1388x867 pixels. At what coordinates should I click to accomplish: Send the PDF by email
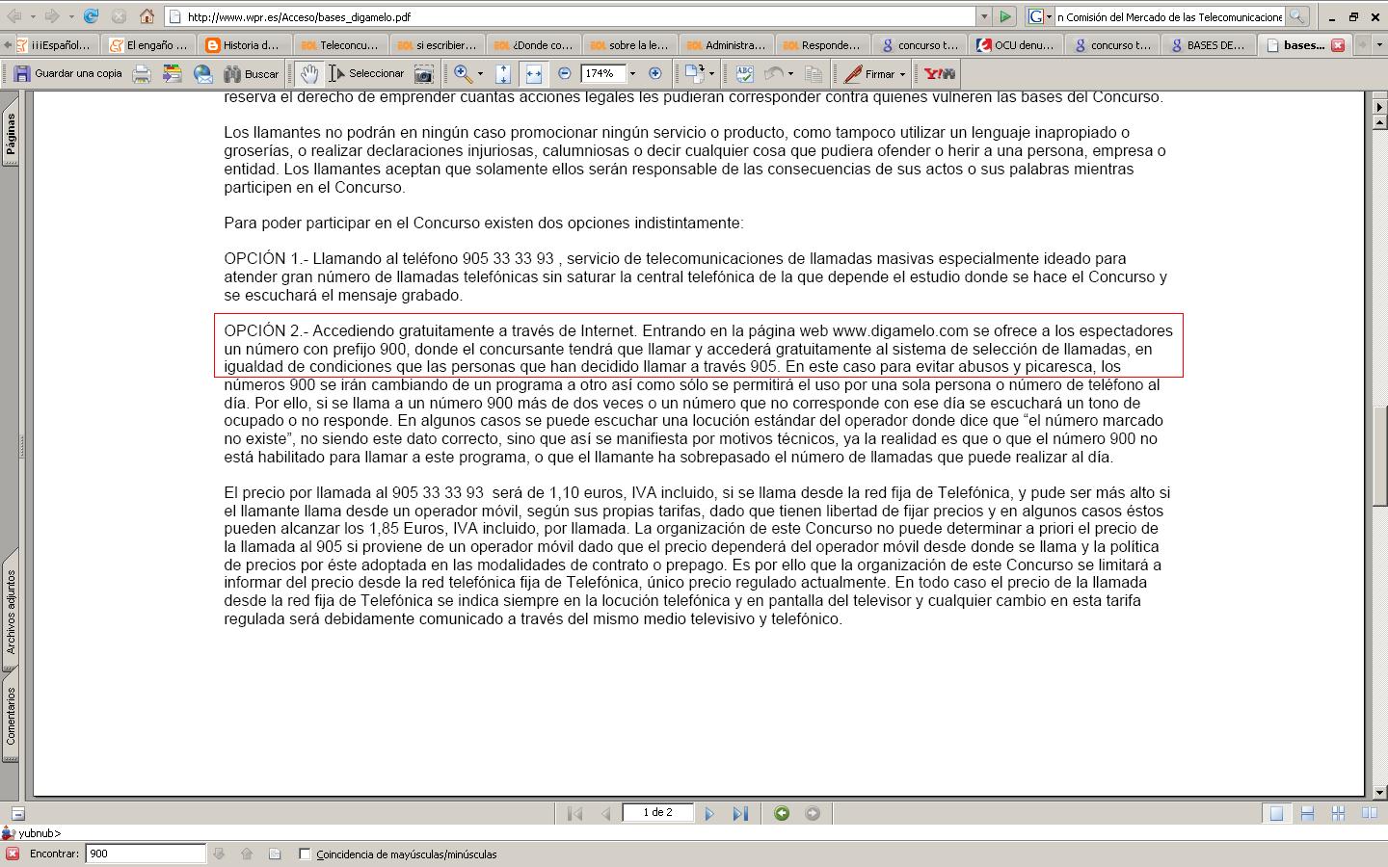203,73
